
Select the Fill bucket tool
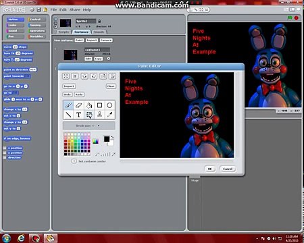[x=89, y=105]
